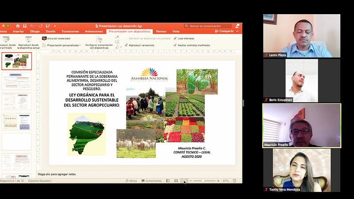Image resolution: width=354 pixels, height=199 pixels.
Task: Click Fit slide to window icon
Action: click(235, 181)
